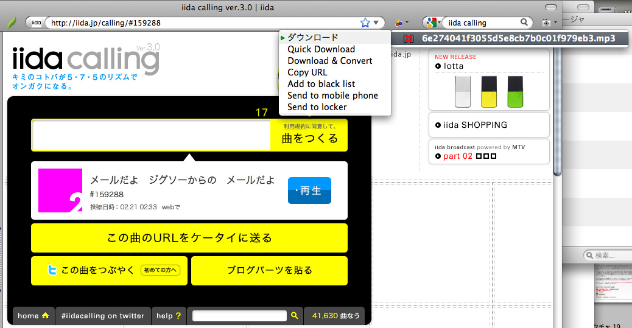632x328 pixels.
Task: Click この曲をつぶやく tweet button
Action: (x=109, y=270)
